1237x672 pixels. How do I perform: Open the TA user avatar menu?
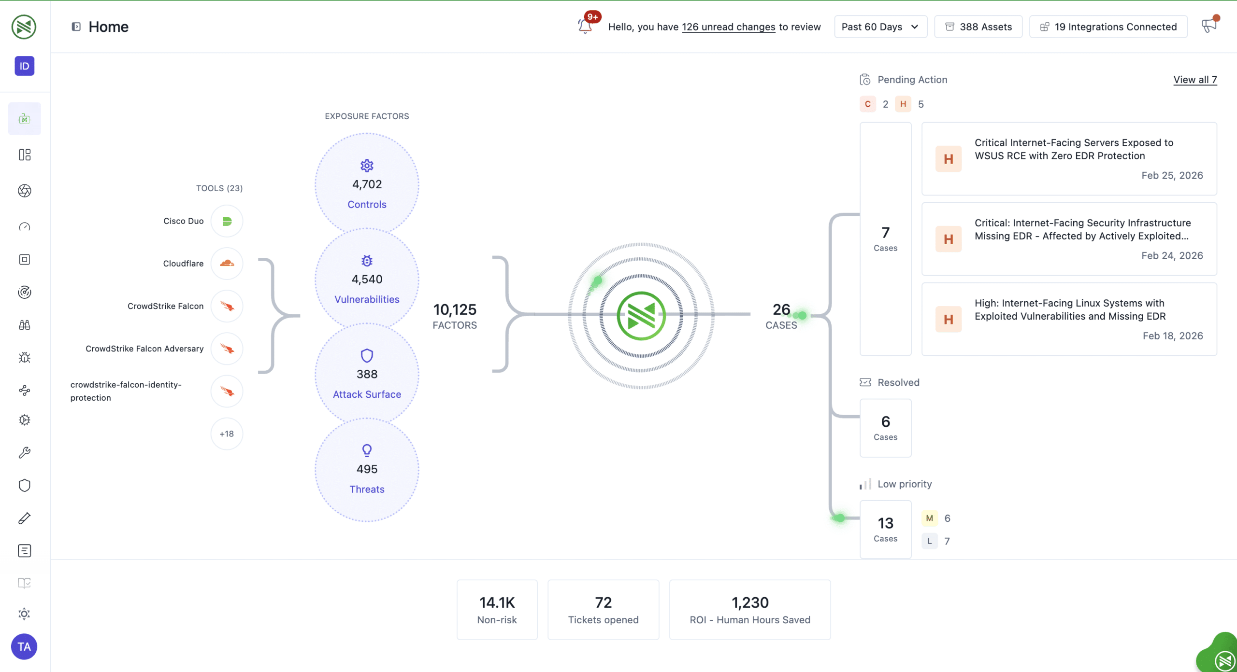click(24, 646)
